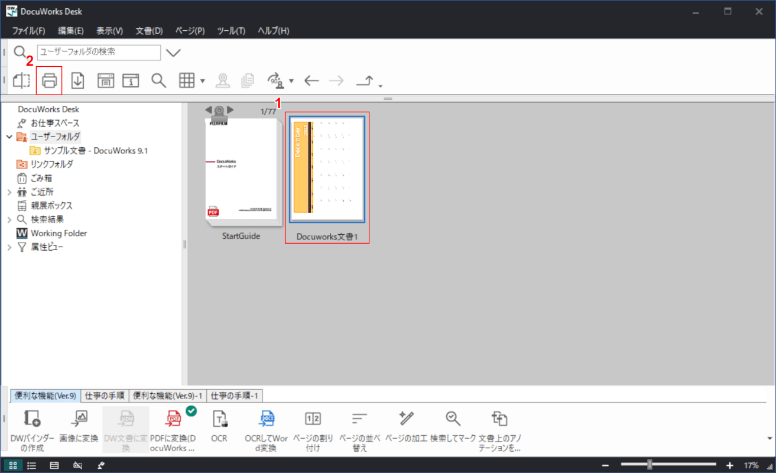This screenshot has width=776, height=473.
Task: Select Working Folder in tree
Action: [x=59, y=234]
